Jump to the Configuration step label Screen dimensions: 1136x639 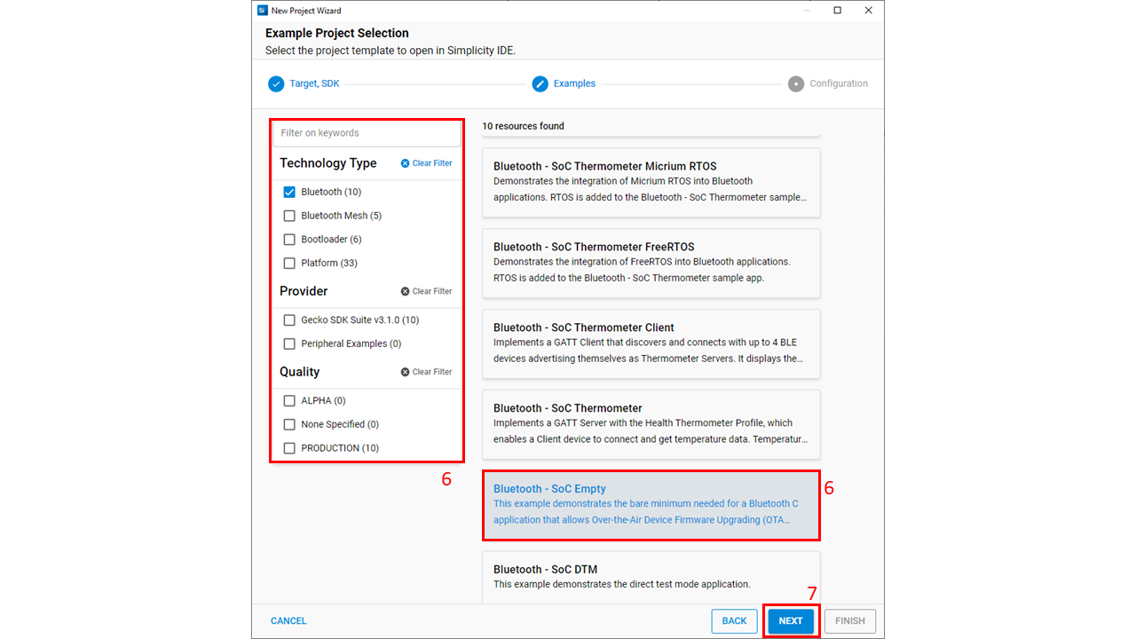point(839,83)
